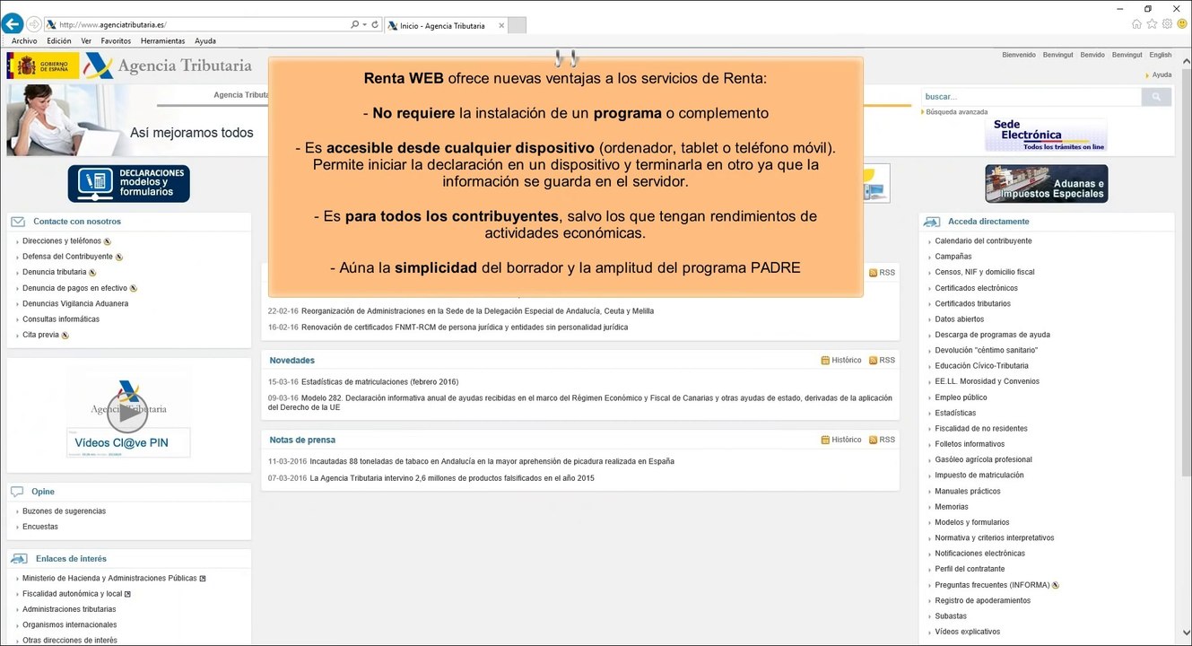Image resolution: width=1192 pixels, height=646 pixels.
Task: Open the Encuestas link
Action: tap(40, 527)
